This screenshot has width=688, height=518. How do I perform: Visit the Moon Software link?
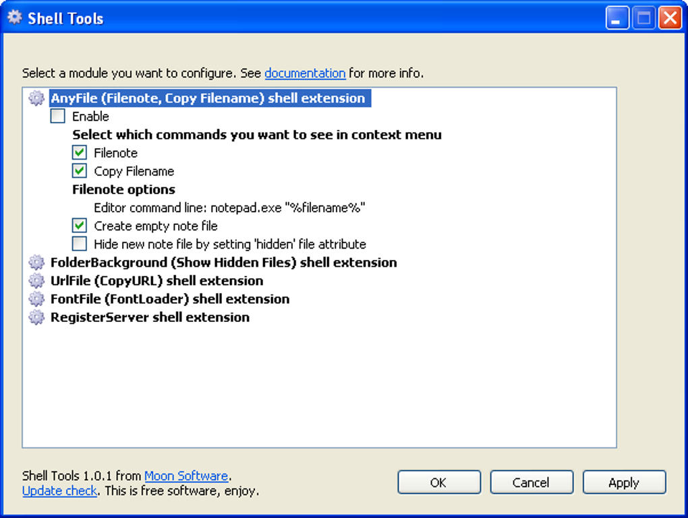(x=186, y=476)
